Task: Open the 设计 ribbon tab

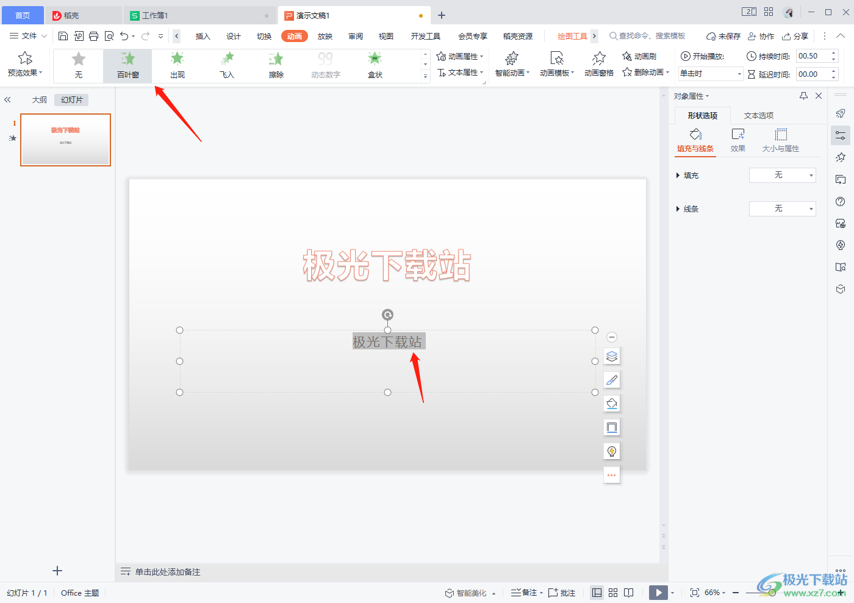Action: [x=234, y=37]
